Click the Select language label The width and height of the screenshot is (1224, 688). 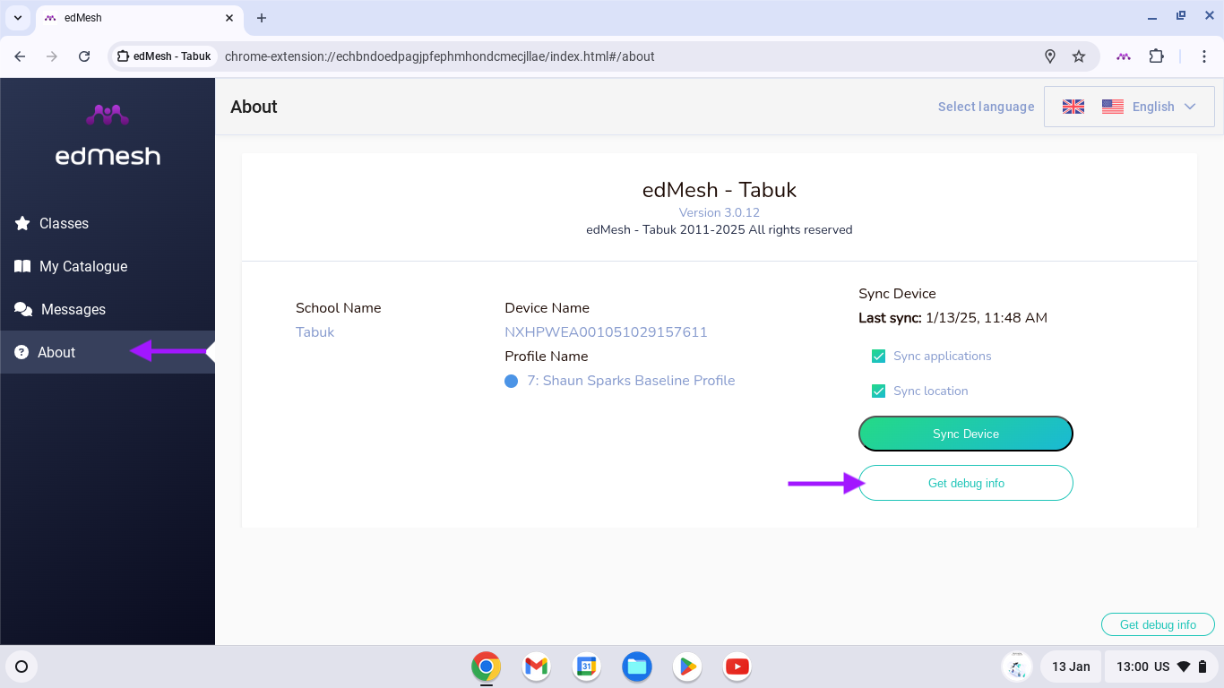pos(986,107)
